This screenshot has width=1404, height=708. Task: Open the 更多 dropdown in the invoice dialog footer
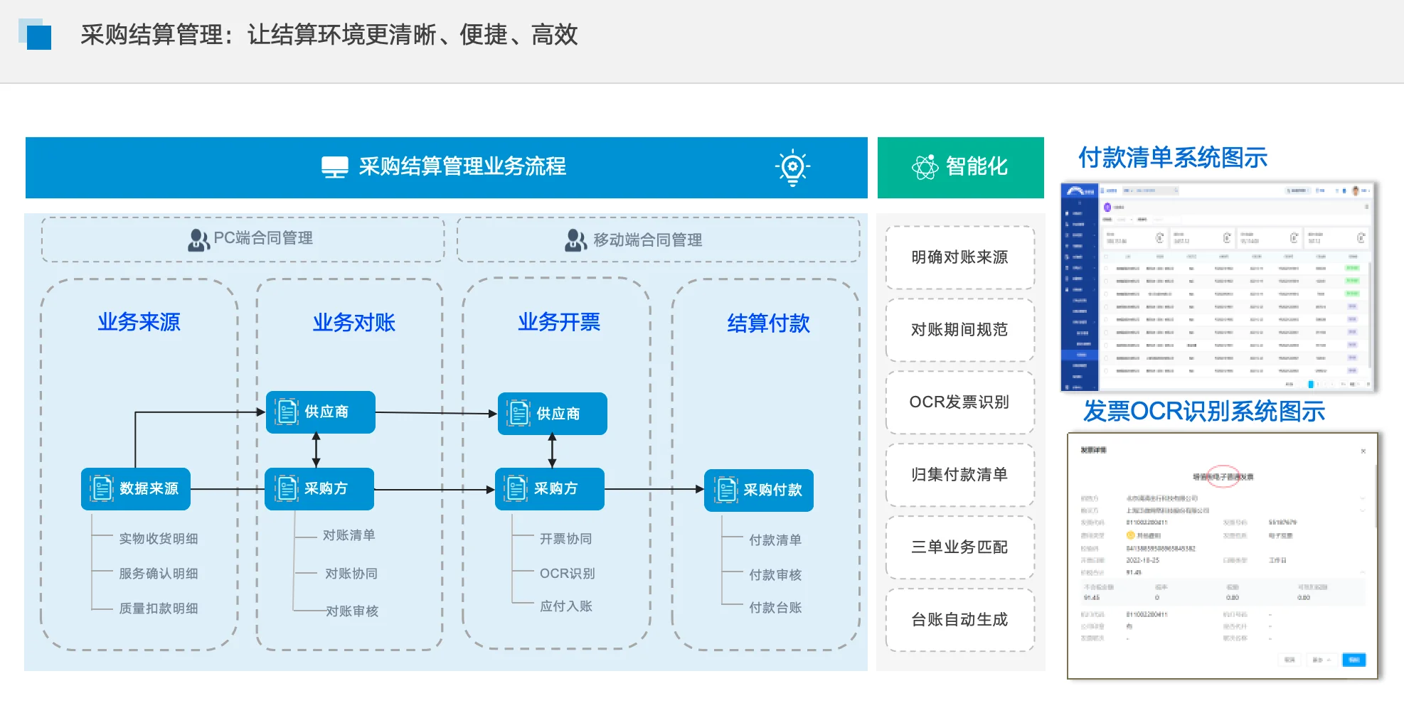(x=1322, y=660)
